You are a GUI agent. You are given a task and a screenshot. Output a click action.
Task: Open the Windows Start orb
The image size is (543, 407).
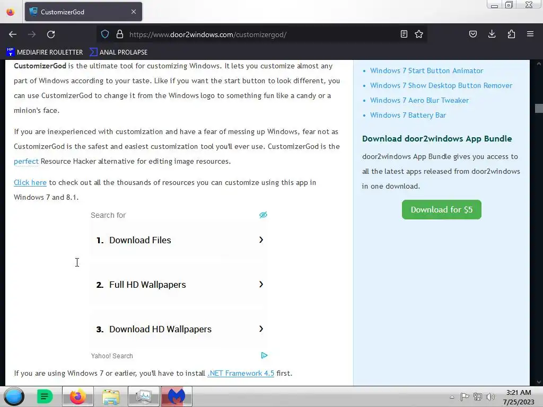pyautogui.click(x=14, y=396)
